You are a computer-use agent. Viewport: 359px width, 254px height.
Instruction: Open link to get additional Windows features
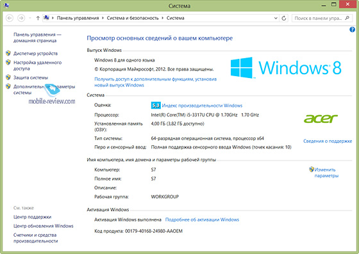tap(155, 82)
